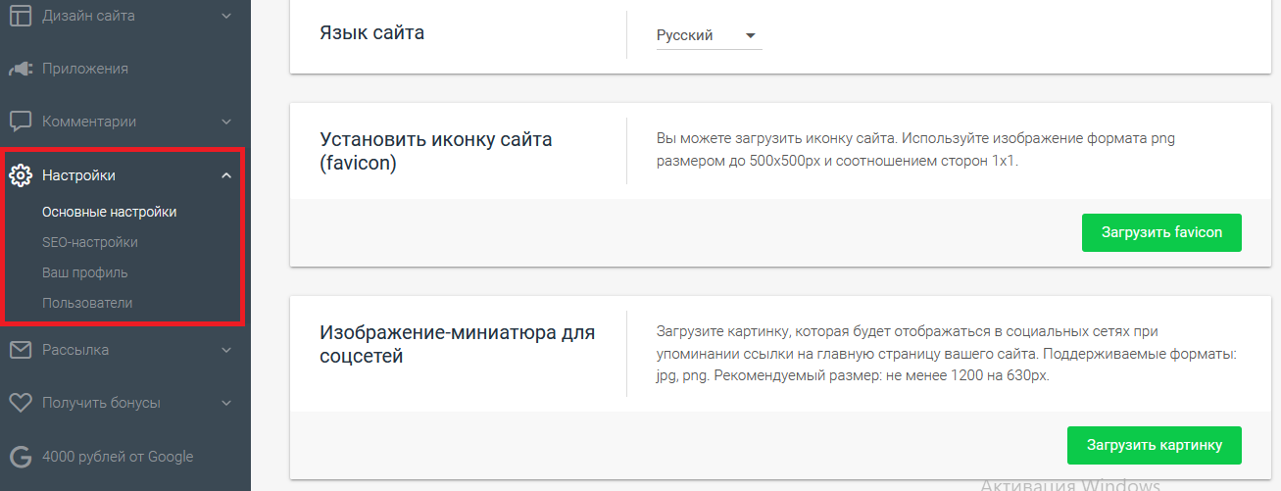Click the Настройки gear icon
The width and height of the screenshot is (1281, 491).
point(21,175)
